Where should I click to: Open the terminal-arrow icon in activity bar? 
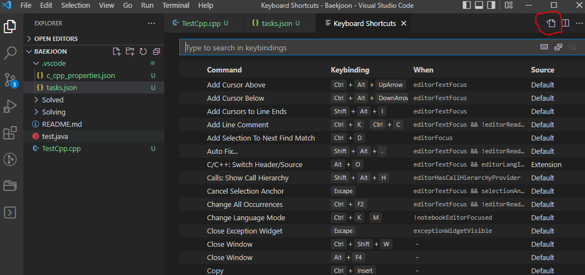[x=10, y=212]
